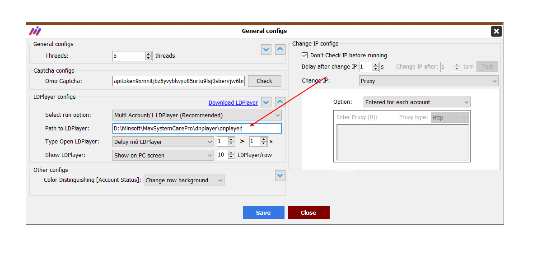
Task: Click the Save button
Action: (x=263, y=213)
